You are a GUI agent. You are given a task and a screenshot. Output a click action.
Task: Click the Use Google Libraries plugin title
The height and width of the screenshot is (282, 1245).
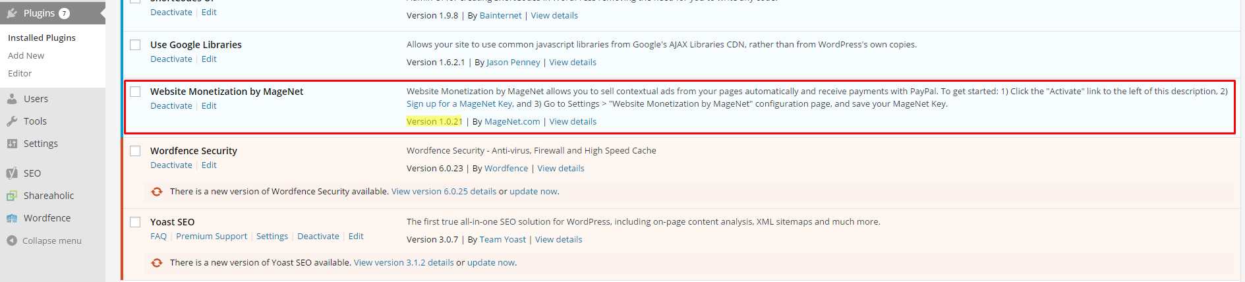[x=196, y=45]
